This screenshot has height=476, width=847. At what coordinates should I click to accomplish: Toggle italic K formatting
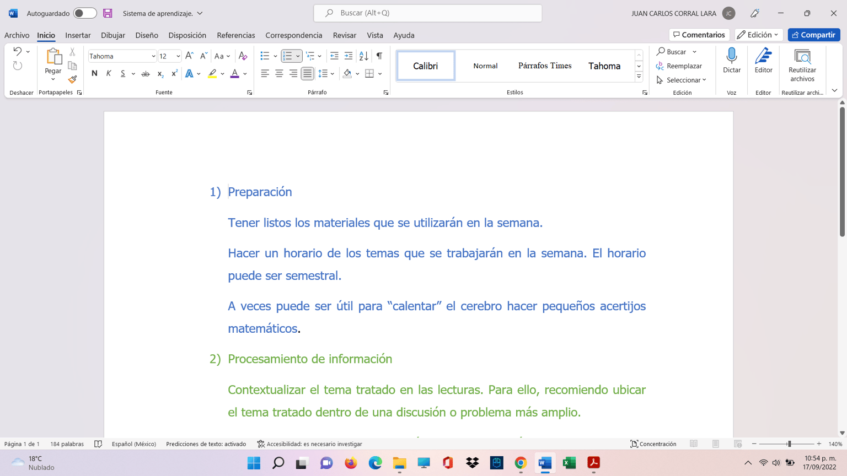click(x=109, y=73)
